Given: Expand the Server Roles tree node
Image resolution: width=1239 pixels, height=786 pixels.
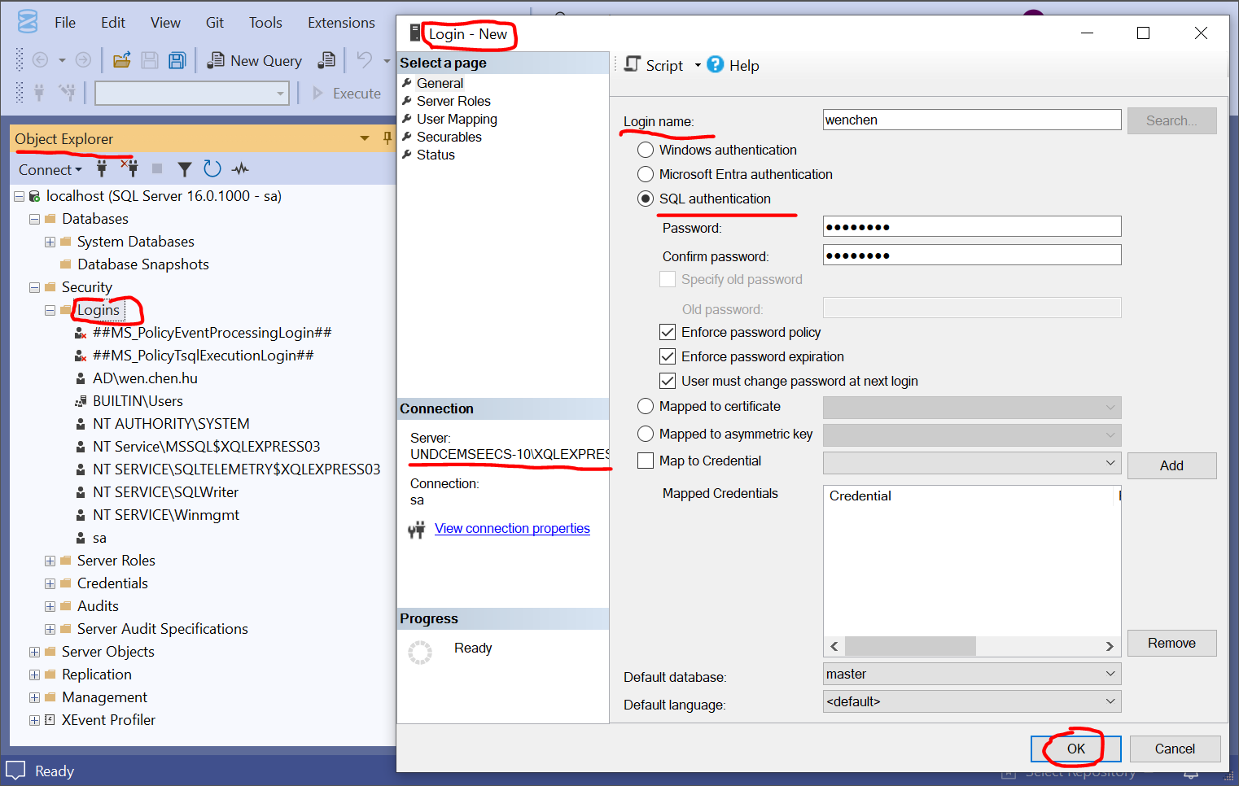Looking at the screenshot, I should point(50,561).
